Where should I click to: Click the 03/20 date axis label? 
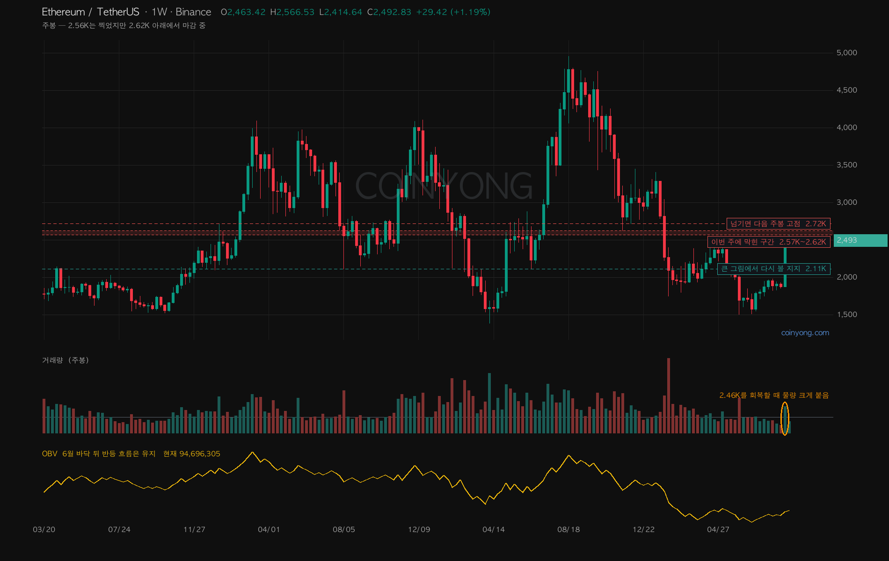pyautogui.click(x=44, y=530)
